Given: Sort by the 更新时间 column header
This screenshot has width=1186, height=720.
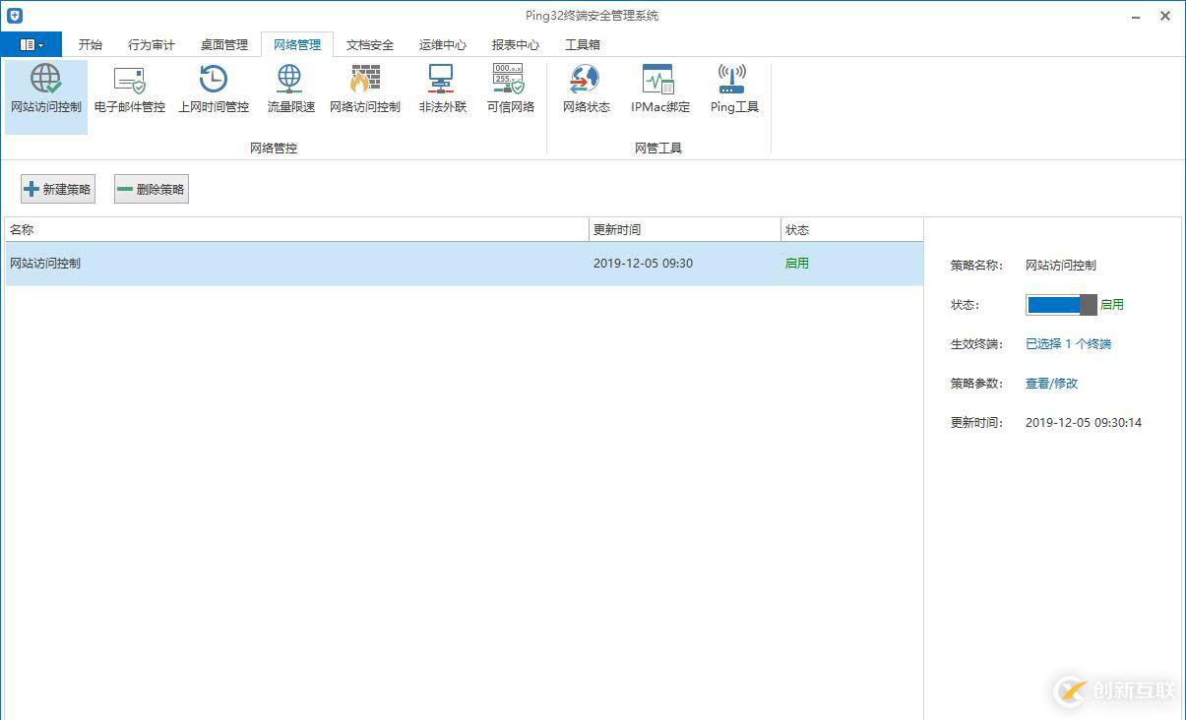Looking at the screenshot, I should coord(685,229).
